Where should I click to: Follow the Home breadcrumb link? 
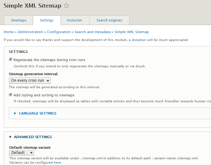(9, 32)
